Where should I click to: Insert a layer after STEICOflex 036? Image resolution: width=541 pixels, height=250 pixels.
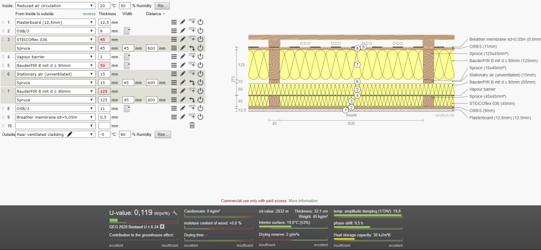pyautogui.click(x=192, y=40)
